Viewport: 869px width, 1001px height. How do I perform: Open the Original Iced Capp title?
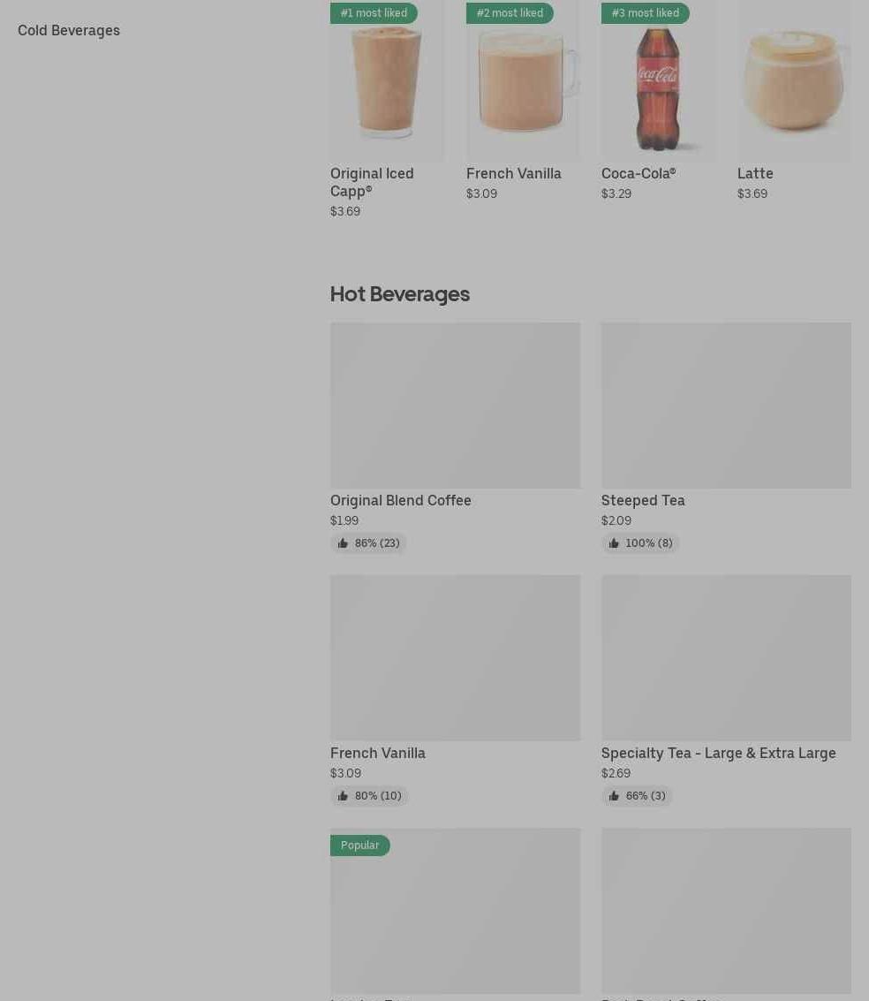click(x=372, y=182)
